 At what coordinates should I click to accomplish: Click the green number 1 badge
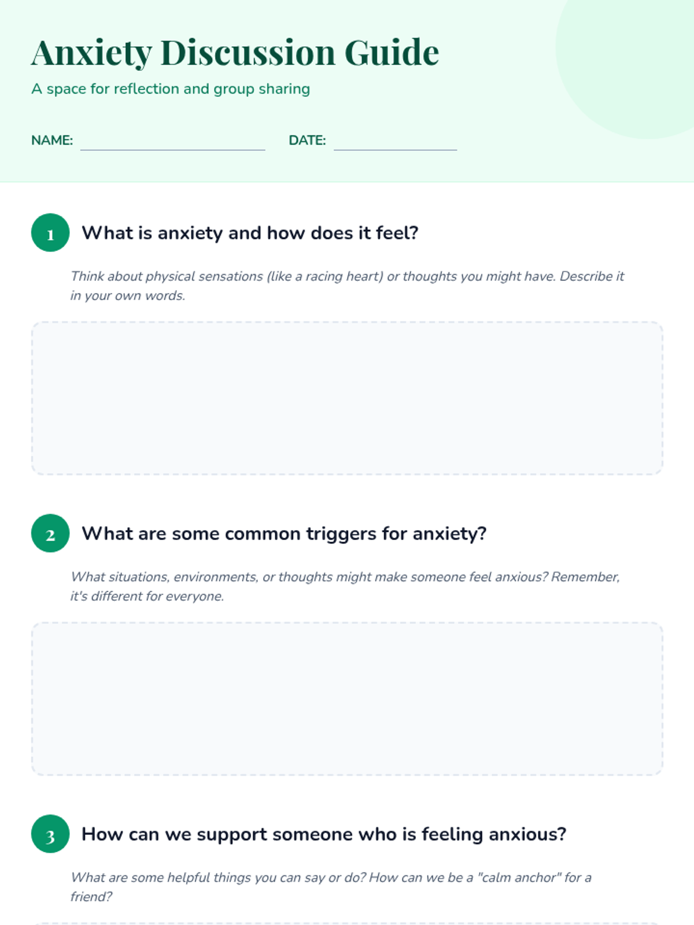click(50, 233)
